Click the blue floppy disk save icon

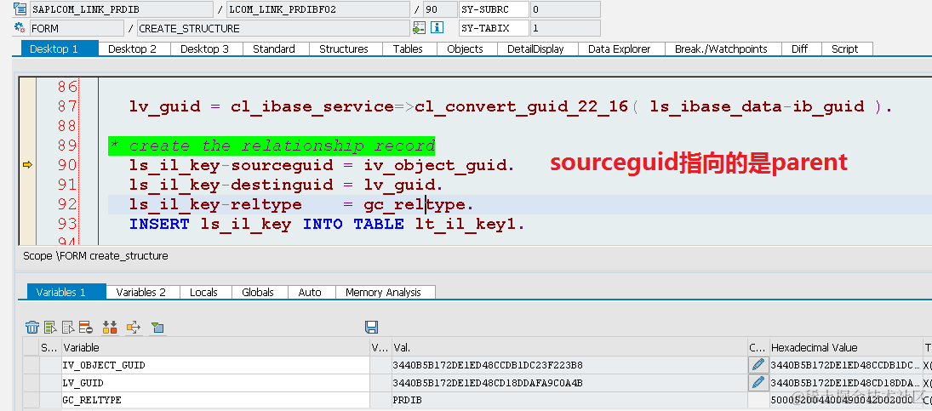371,327
